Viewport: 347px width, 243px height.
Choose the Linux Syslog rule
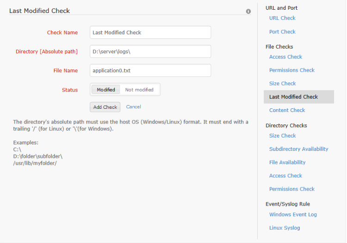click(285, 228)
